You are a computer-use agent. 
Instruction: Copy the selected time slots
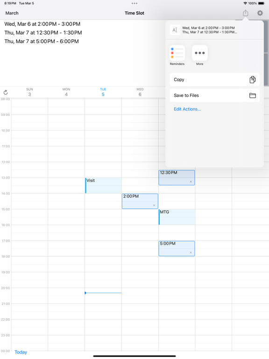point(214,79)
